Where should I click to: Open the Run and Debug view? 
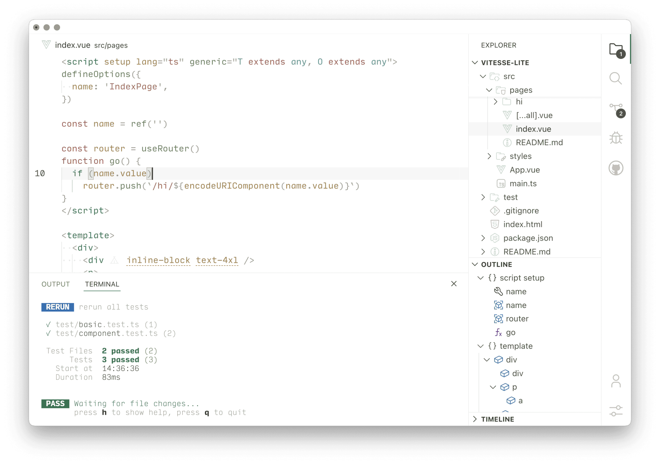(x=616, y=138)
